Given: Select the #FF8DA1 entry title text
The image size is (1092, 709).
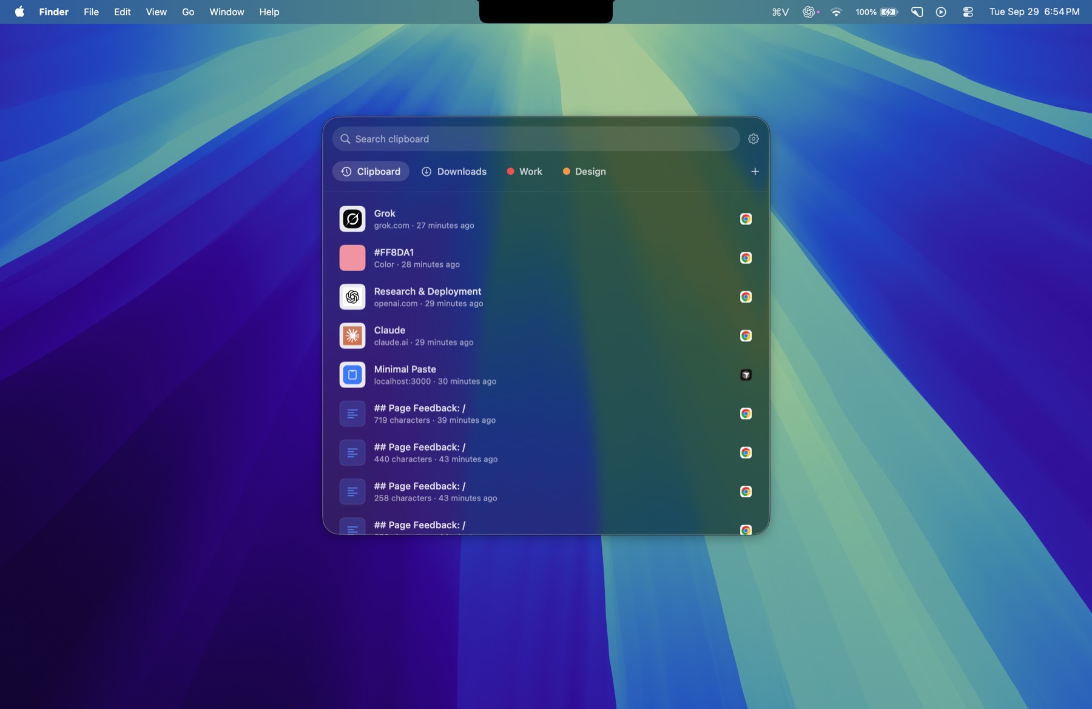Looking at the screenshot, I should (x=394, y=252).
